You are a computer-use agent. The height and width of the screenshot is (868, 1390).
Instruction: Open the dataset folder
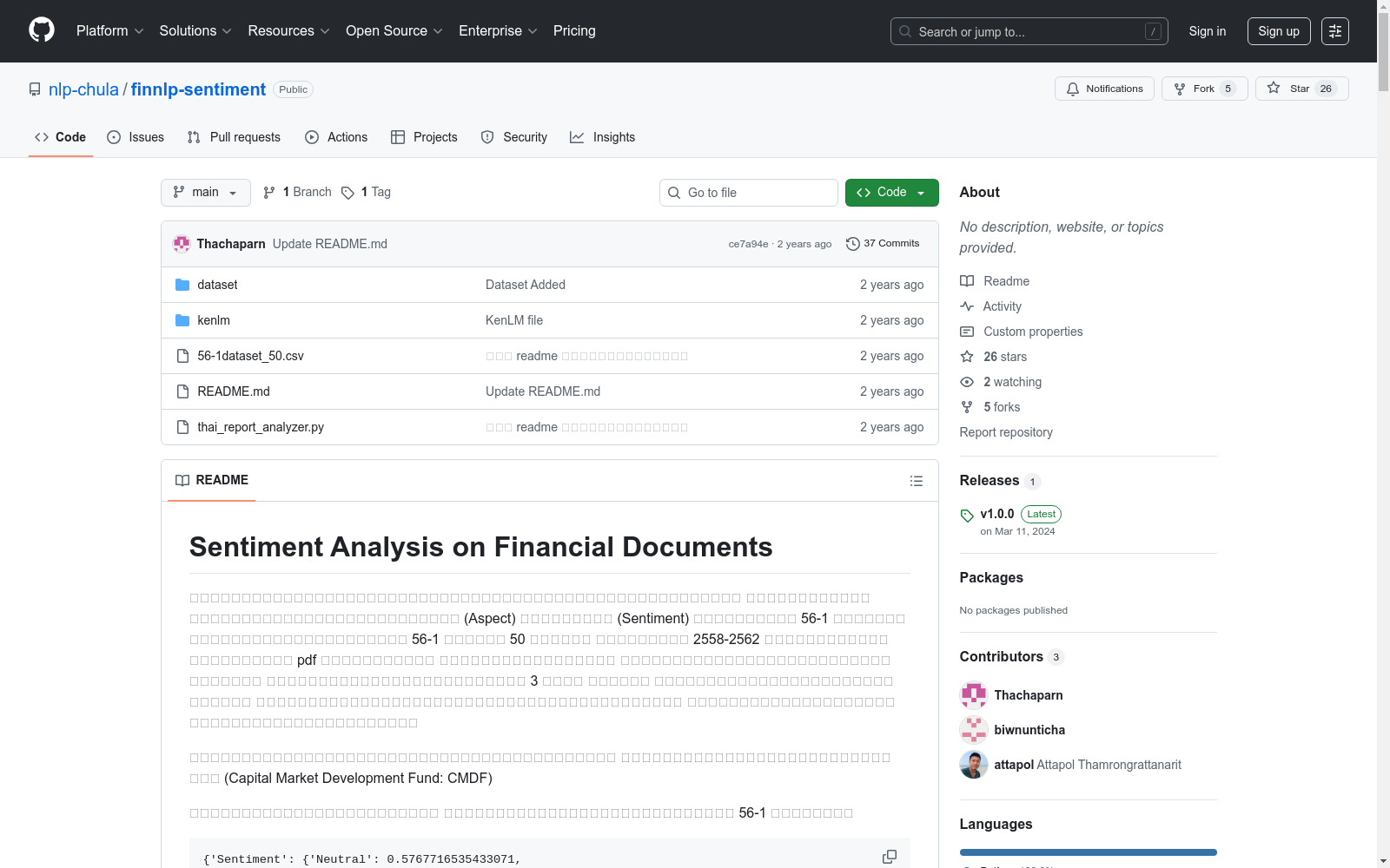(x=217, y=285)
